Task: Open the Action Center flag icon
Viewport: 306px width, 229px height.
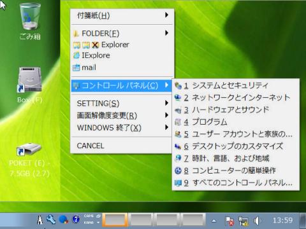Action: click(229, 221)
